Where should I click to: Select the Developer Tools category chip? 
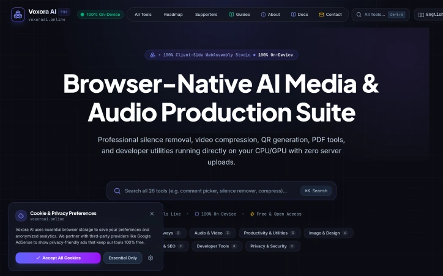click(x=217, y=246)
